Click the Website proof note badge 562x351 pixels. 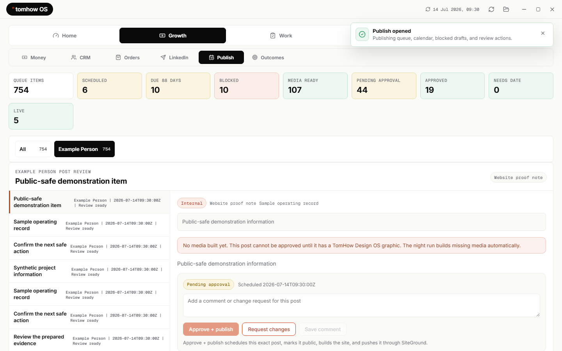click(x=518, y=177)
